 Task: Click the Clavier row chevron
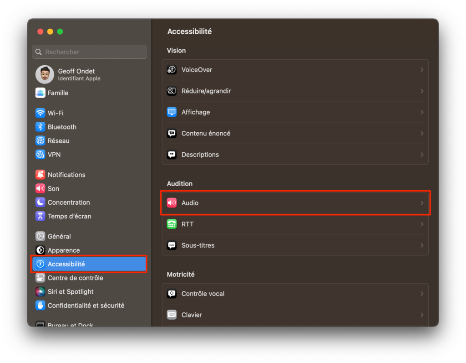[422, 315]
